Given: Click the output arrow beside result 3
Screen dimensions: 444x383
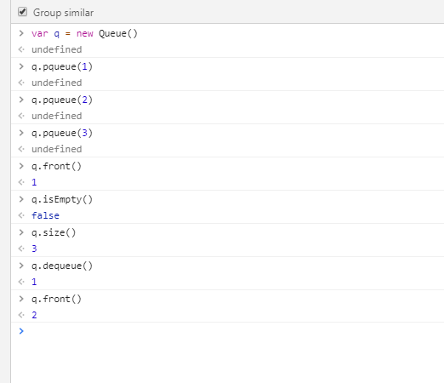Looking at the screenshot, I should pyautogui.click(x=21, y=249).
